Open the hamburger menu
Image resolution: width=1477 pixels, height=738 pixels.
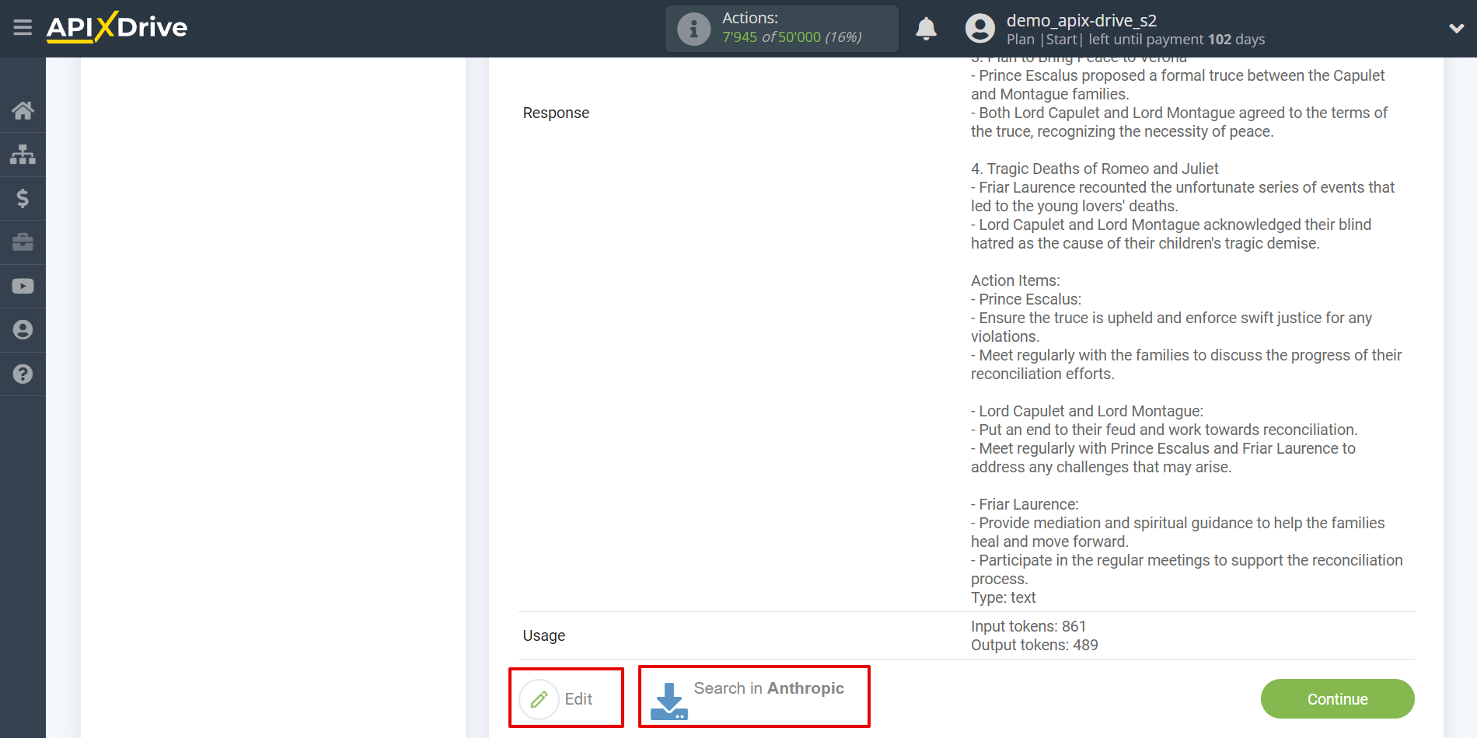23,28
